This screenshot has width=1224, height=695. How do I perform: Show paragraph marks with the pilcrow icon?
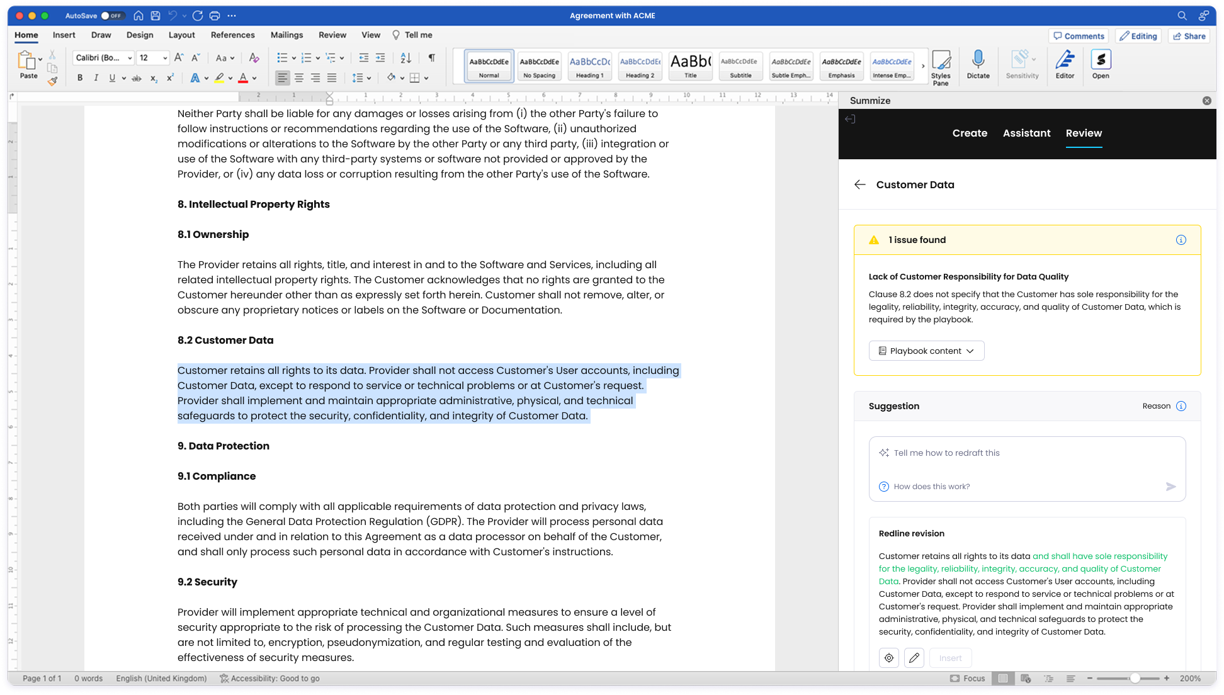pos(431,57)
